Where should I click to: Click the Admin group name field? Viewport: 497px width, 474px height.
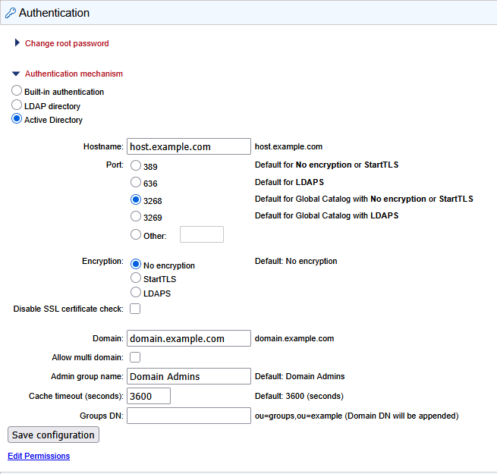coord(189,376)
